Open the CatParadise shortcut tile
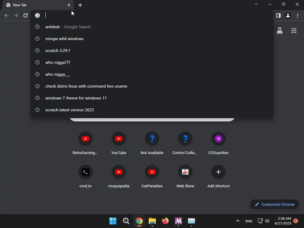Screen dimensions: 304x228 point(152,176)
